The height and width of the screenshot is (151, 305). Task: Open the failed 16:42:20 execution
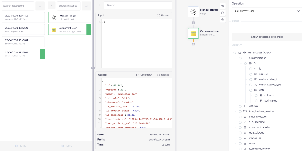[x=23, y=29]
